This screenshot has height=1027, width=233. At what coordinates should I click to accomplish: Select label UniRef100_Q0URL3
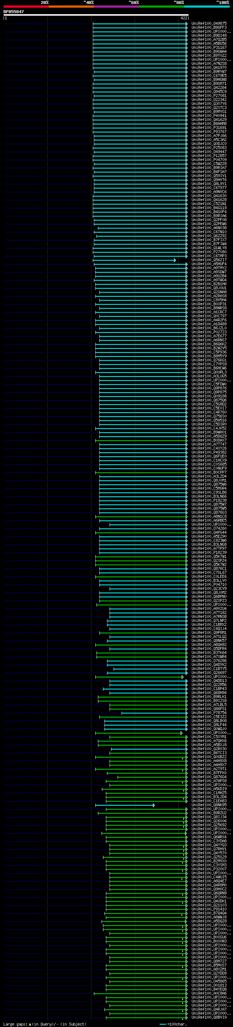click(209, 372)
